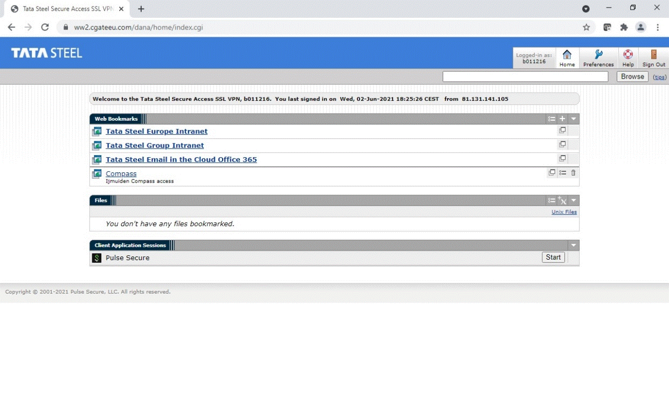Screen dimensions: 669x397
Task: Open Chrome three-dot menu
Action: pyautogui.click(x=658, y=27)
